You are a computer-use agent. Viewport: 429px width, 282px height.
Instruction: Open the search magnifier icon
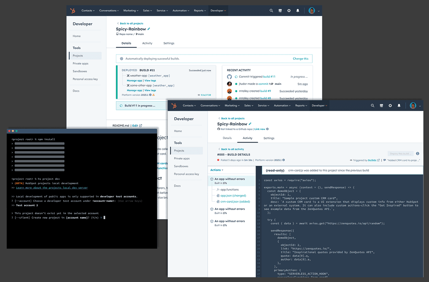point(372,106)
